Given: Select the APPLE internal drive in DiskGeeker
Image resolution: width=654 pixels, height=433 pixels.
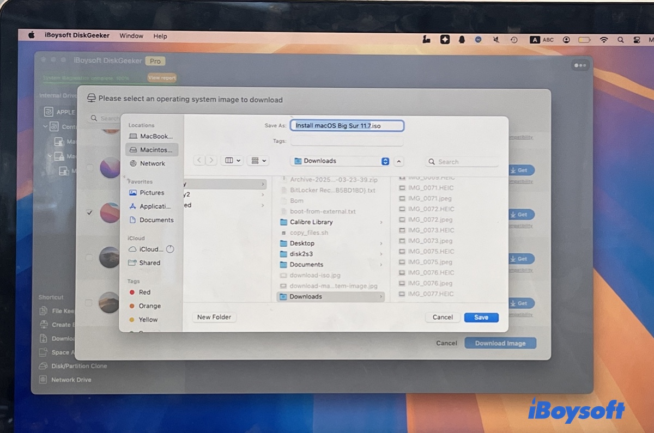Looking at the screenshot, I should click(59, 112).
